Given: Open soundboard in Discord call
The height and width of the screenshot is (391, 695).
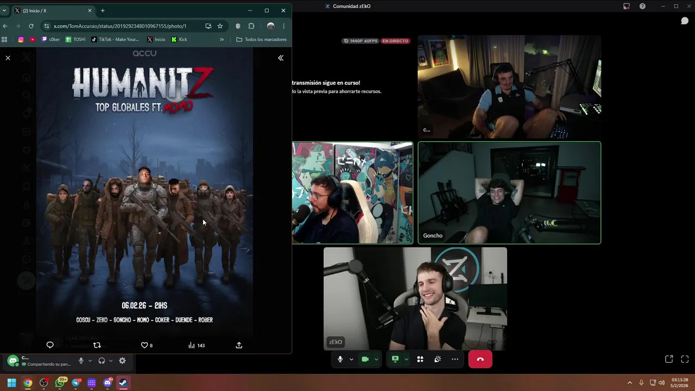Looking at the screenshot, I should pyautogui.click(x=438, y=359).
